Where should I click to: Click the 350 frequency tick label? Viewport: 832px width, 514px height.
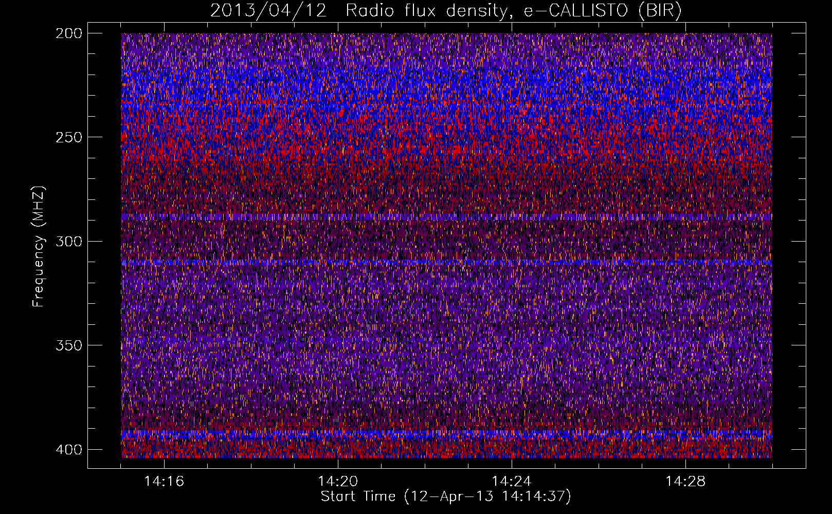[68, 345]
